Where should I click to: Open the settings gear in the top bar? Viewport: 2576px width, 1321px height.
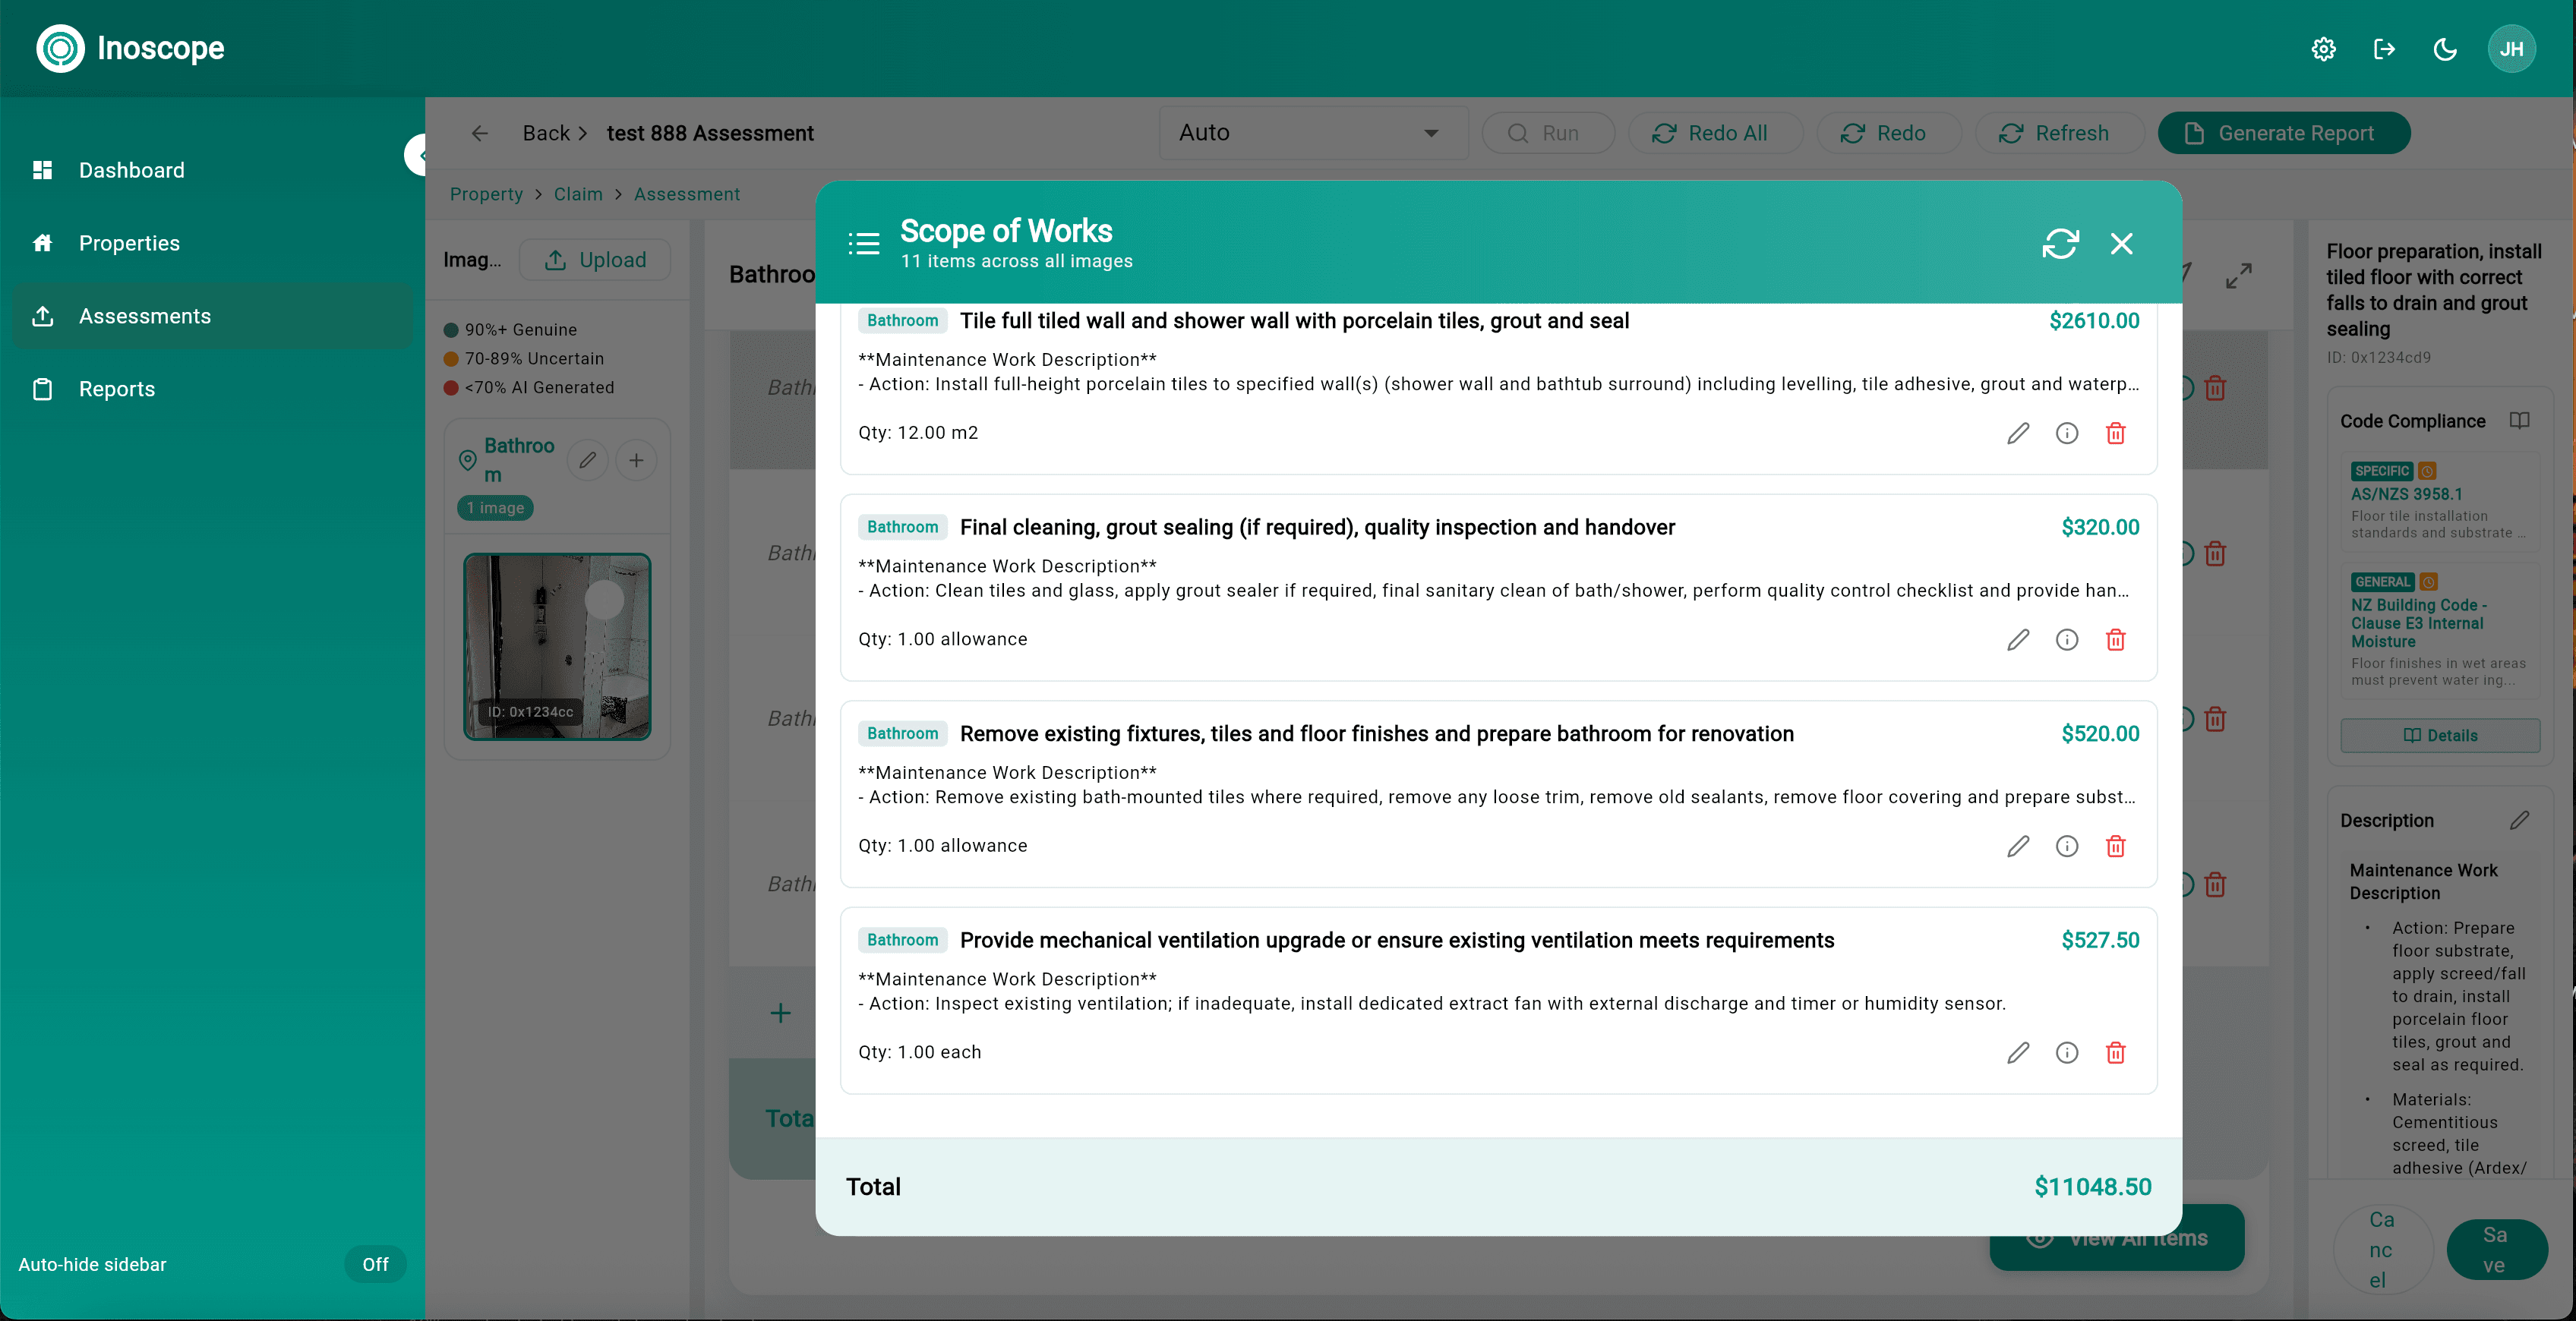[2324, 48]
